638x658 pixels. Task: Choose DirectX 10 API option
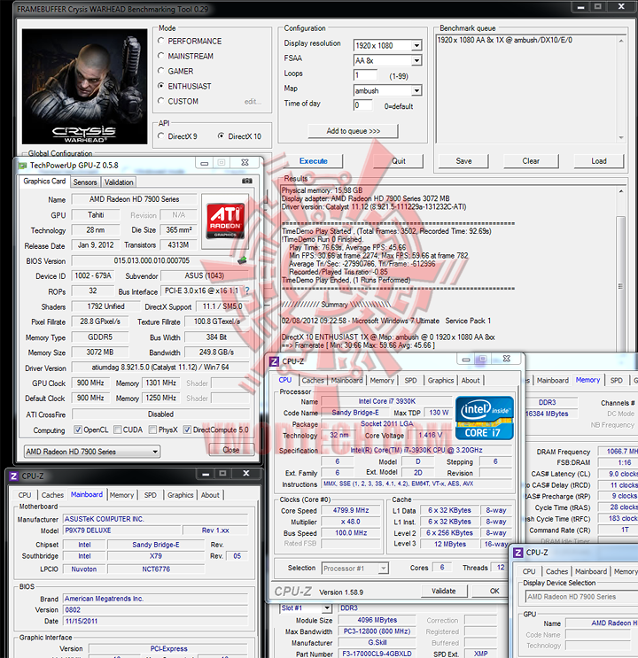pyautogui.click(x=221, y=136)
